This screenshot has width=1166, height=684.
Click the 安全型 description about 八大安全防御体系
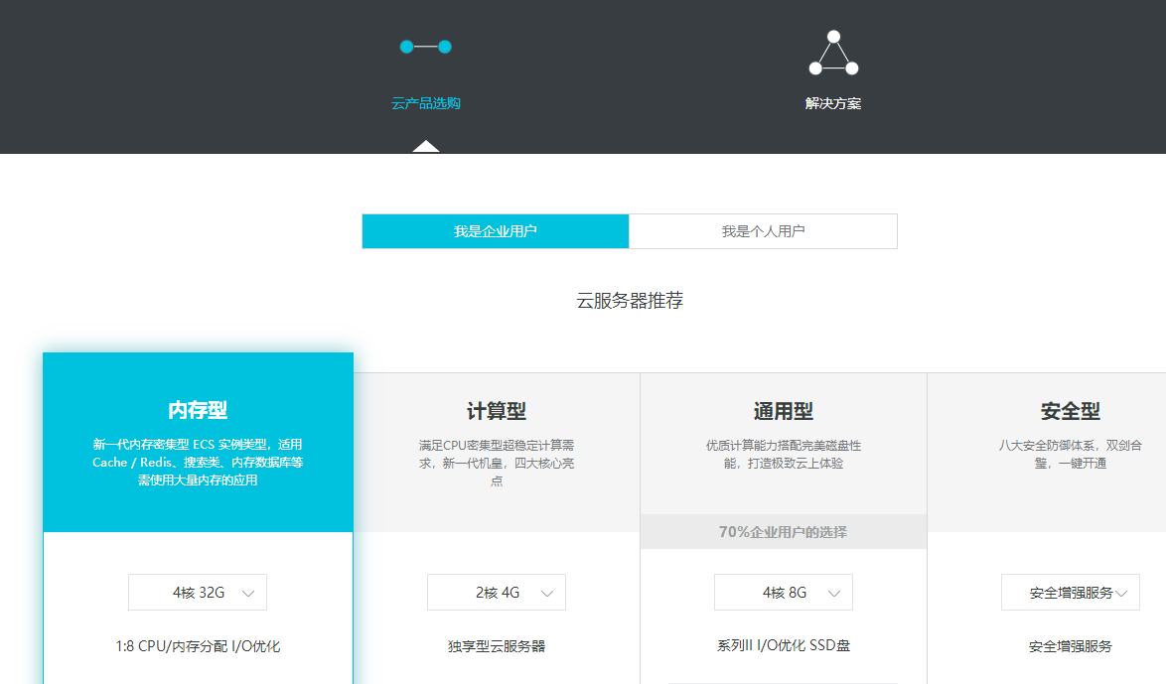pos(1071,455)
